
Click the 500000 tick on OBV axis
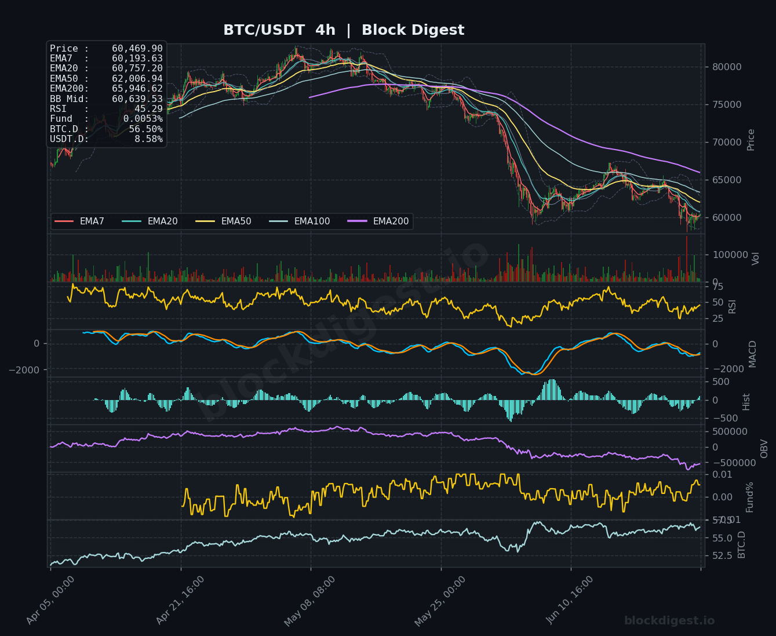729,431
